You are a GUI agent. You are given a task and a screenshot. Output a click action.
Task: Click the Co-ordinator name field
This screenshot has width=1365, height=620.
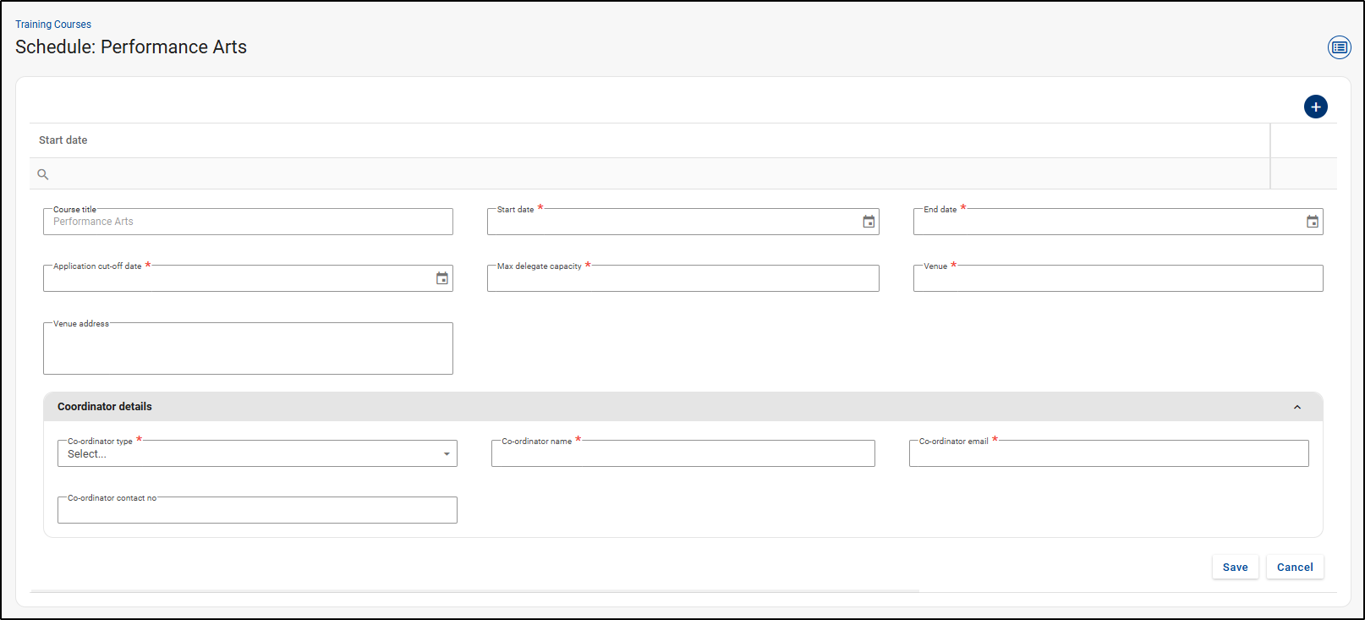click(682, 454)
